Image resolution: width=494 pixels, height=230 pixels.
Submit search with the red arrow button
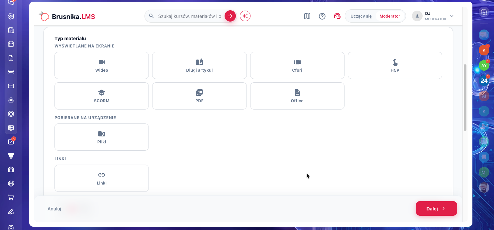pyautogui.click(x=230, y=16)
